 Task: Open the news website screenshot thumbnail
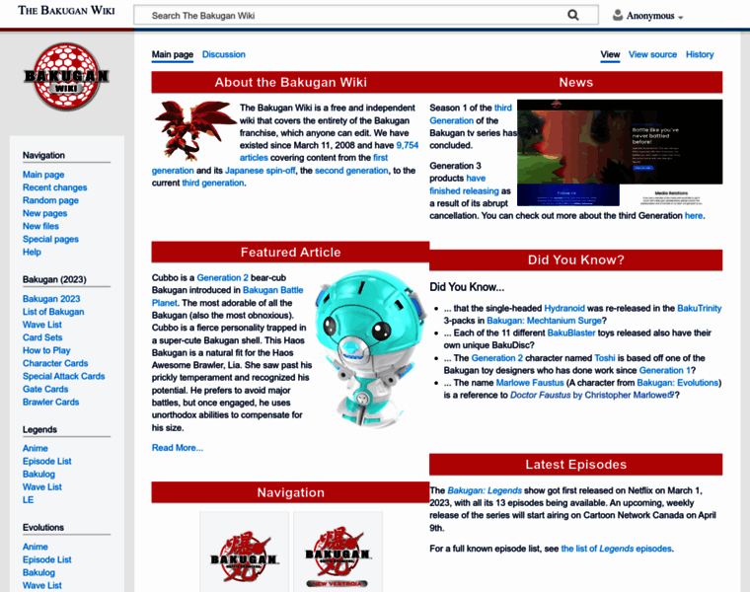pyautogui.click(x=620, y=153)
